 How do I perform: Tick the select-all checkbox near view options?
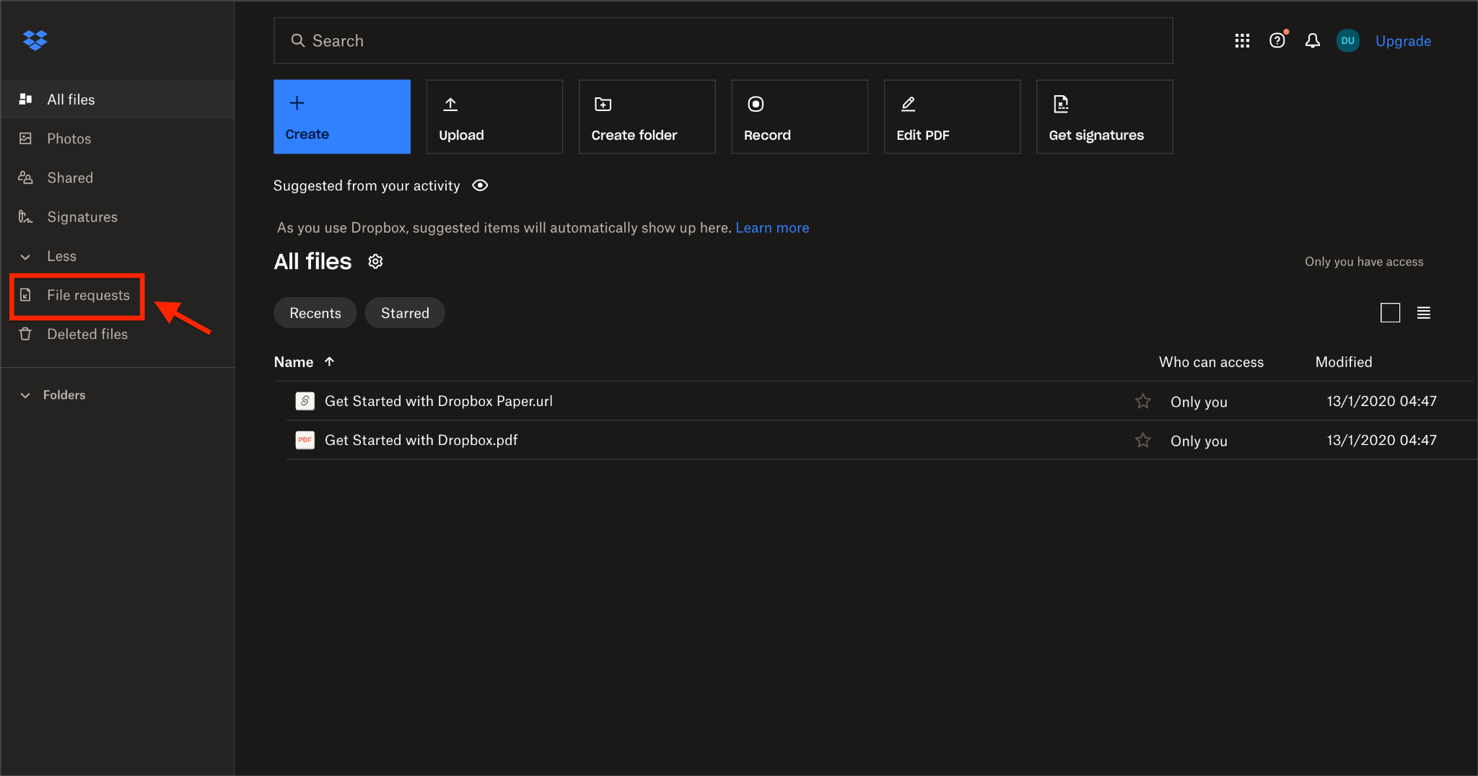tap(1390, 313)
